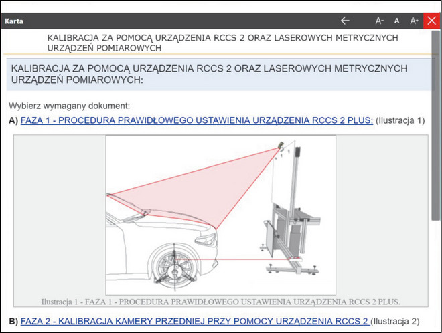Image resolution: width=442 pixels, height=333 pixels.
Task: Click the Karta window title
Action: 14,21
